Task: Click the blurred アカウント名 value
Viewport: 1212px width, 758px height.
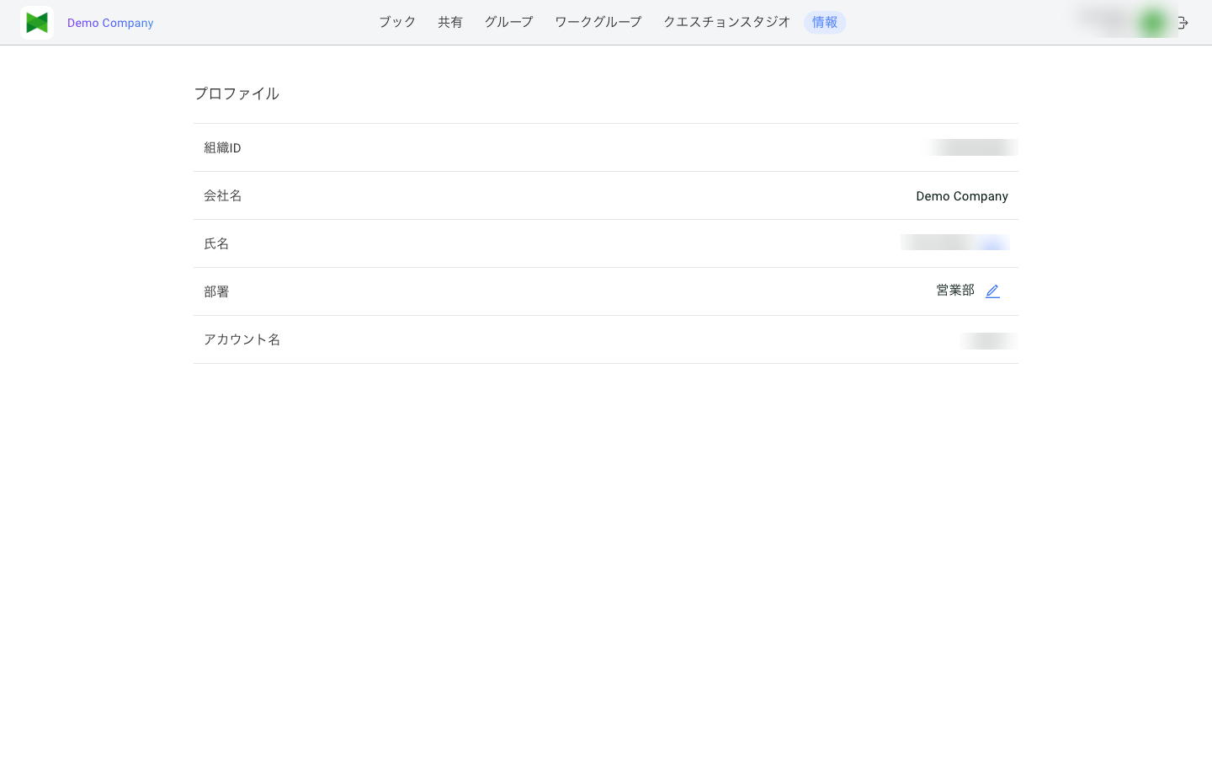Action: point(989,340)
